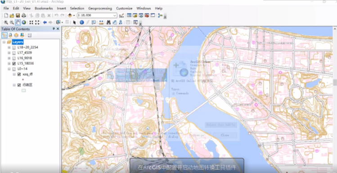The height and width of the screenshot is (173, 337).
Task: Select the Layers data frame
Action: 18,42
